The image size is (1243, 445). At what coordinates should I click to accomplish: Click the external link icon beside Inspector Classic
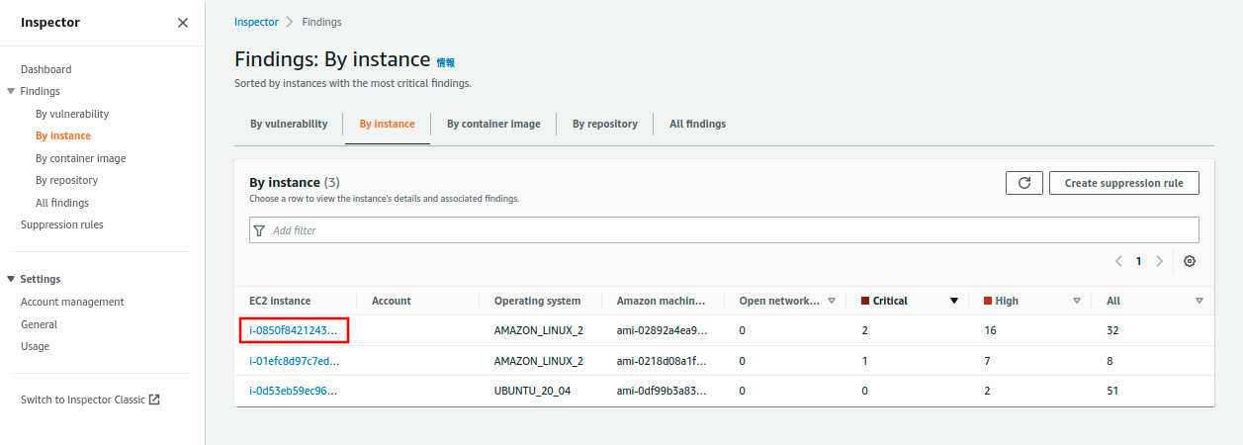tap(154, 400)
